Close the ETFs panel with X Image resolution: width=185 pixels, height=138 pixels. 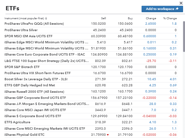coord(181,3)
